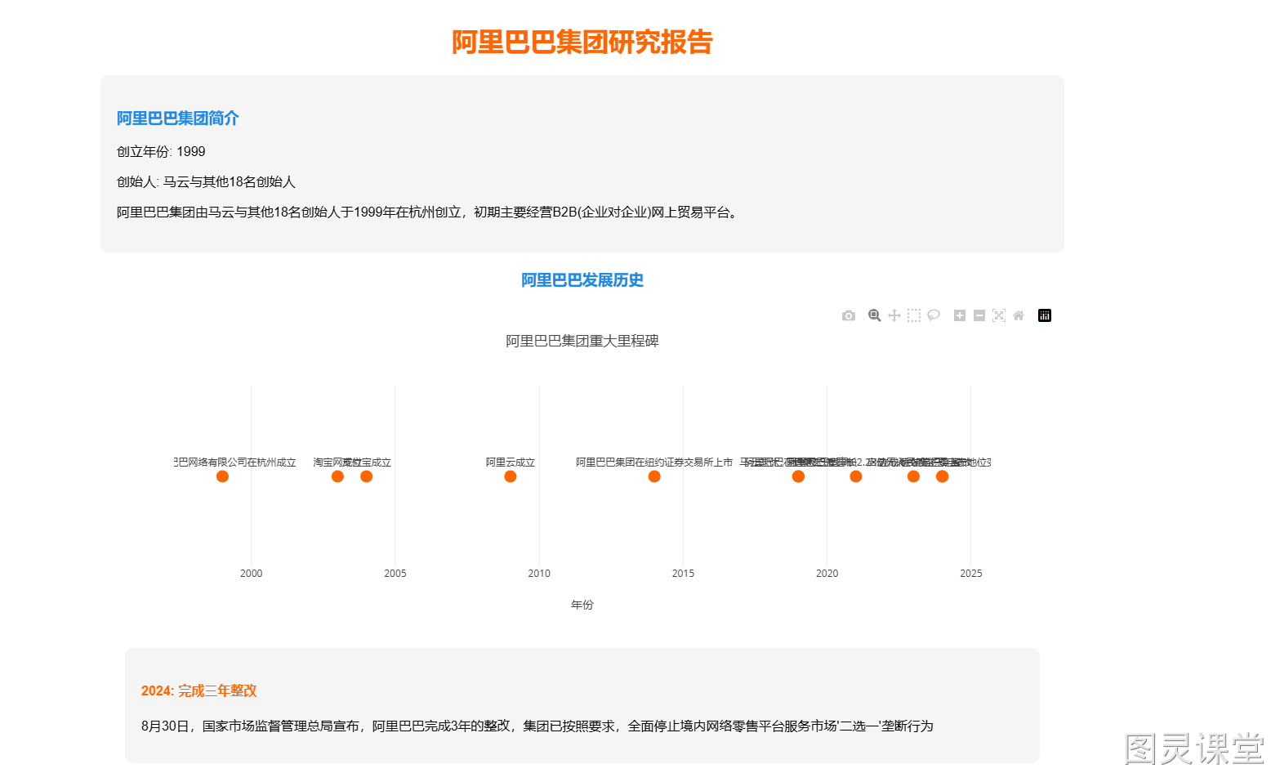Open the Plotly logo link in chart toolbar
1271x773 pixels.
(1045, 315)
